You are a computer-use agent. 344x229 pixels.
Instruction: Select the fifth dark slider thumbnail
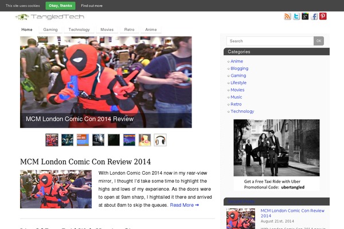114,140
